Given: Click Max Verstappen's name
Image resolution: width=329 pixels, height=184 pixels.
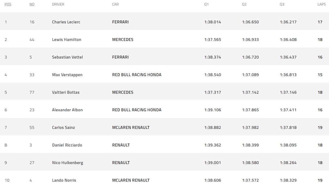Looking at the screenshot, I should (67, 75).
